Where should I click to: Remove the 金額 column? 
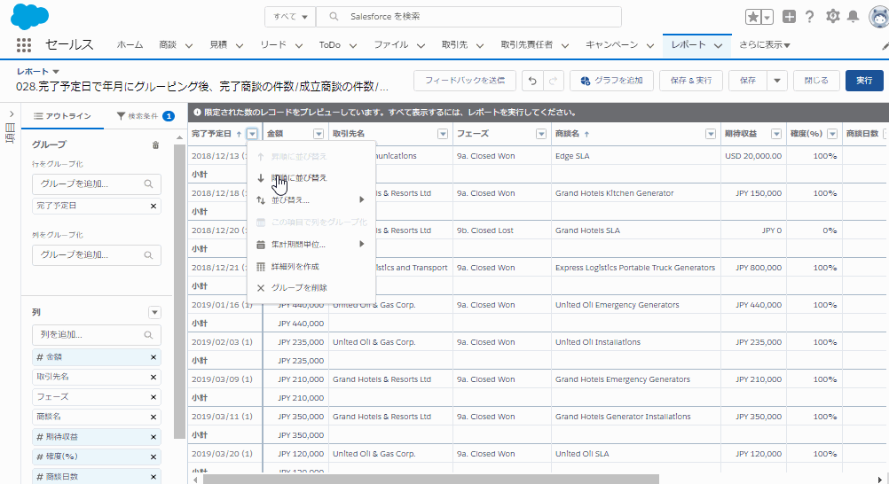pos(153,357)
